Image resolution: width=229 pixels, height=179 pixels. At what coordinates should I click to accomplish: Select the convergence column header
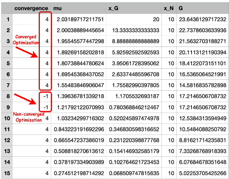click(31, 8)
